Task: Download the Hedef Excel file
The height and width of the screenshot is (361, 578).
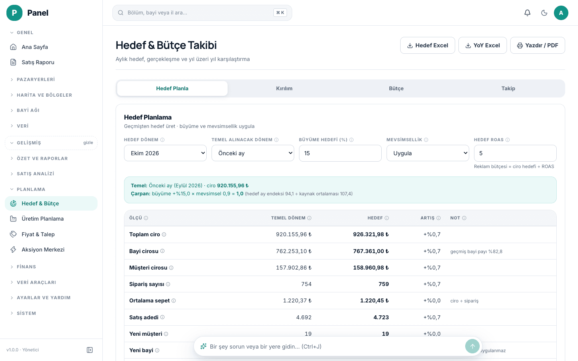Action: (x=427, y=45)
